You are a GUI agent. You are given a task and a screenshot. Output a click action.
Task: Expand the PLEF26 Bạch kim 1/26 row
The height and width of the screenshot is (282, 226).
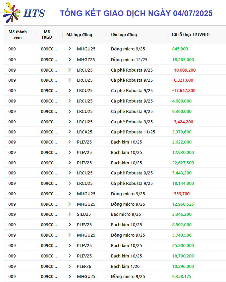(70, 266)
